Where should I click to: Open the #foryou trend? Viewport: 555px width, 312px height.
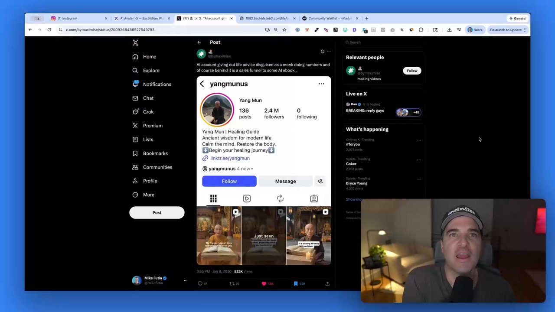tap(353, 144)
